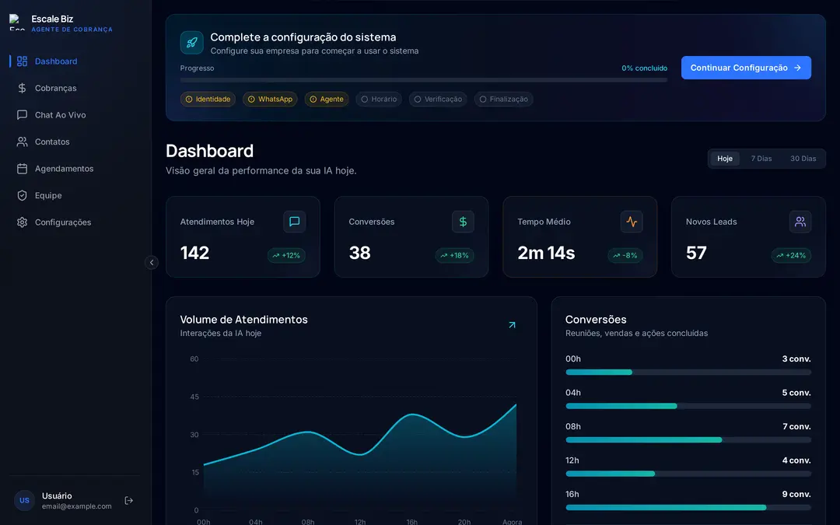The height and width of the screenshot is (525, 840).
Task: Click the 57 Novos Leads value
Action: (696, 253)
